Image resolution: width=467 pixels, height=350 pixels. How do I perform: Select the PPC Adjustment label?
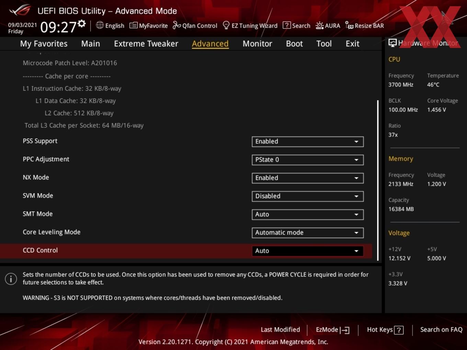pyautogui.click(x=46, y=159)
